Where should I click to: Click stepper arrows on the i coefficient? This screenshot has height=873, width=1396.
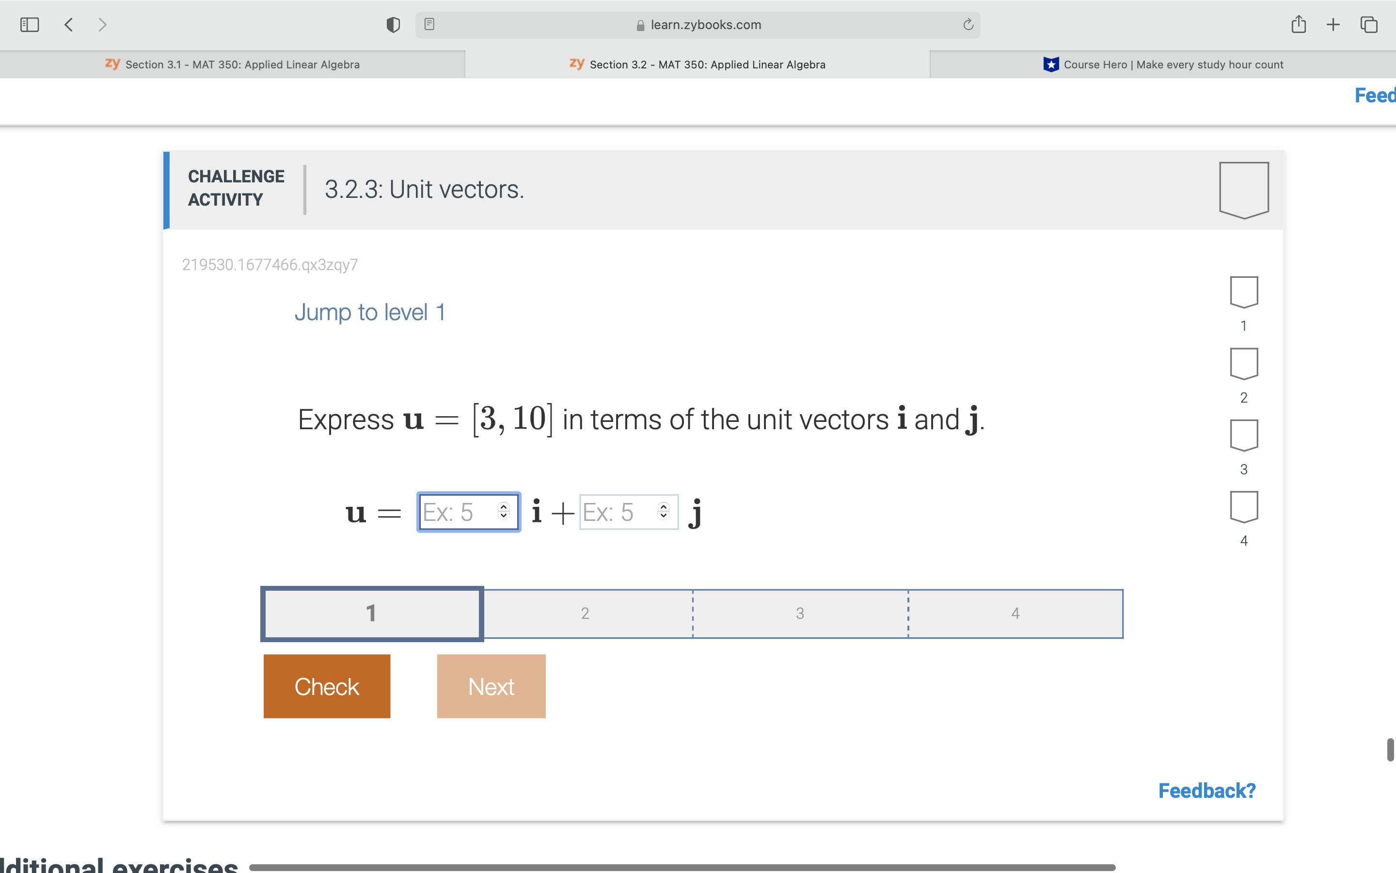[x=504, y=512]
